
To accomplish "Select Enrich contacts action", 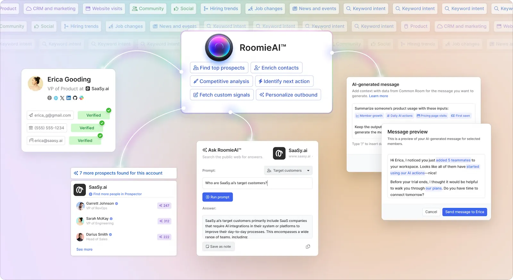I will [276, 68].
